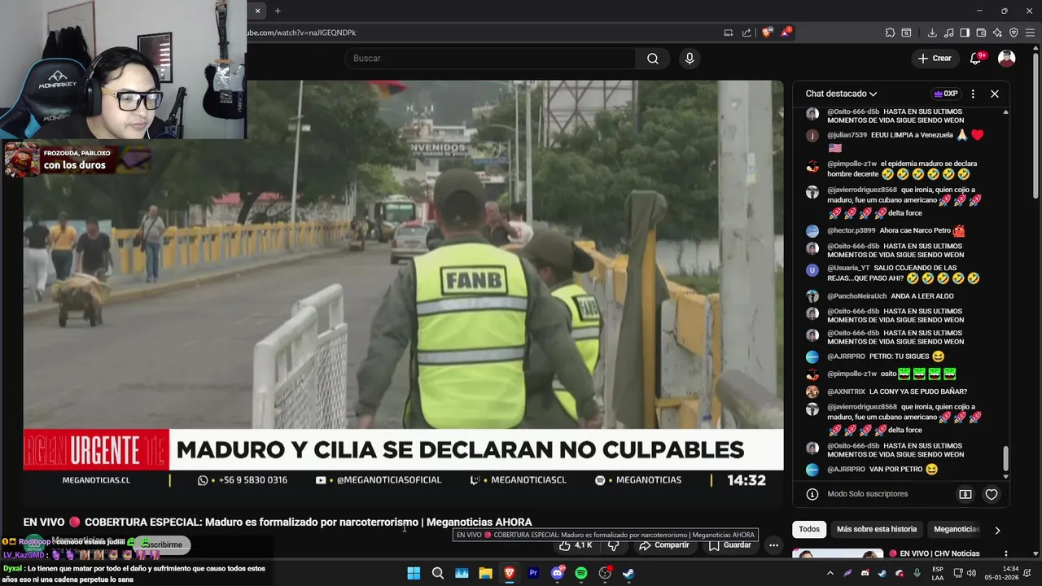Open Brave browser taskbar icon

pyautogui.click(x=510, y=573)
